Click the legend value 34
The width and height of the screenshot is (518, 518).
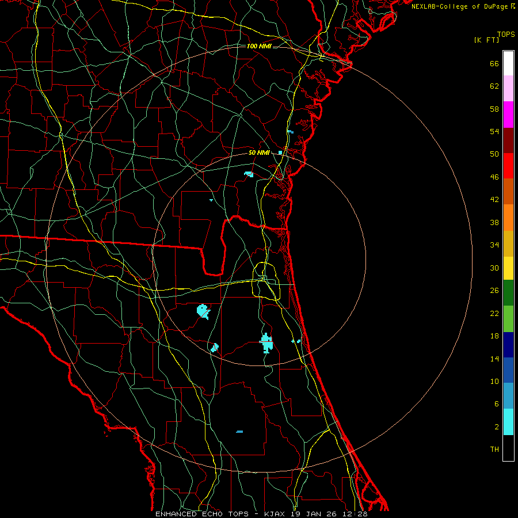494,245
